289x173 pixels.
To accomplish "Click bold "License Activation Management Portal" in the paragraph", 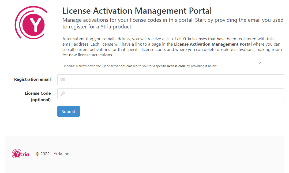I will [213, 44].
